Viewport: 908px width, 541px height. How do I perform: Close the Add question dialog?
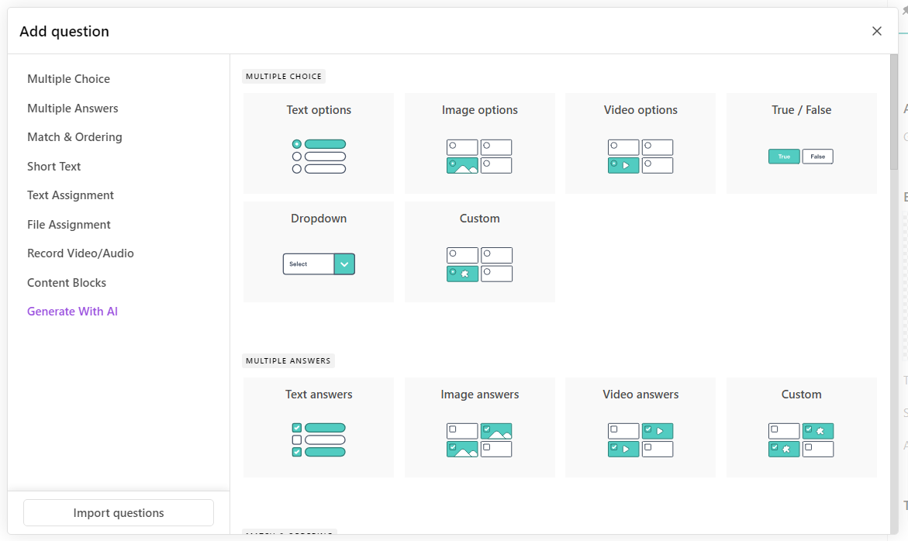[877, 31]
